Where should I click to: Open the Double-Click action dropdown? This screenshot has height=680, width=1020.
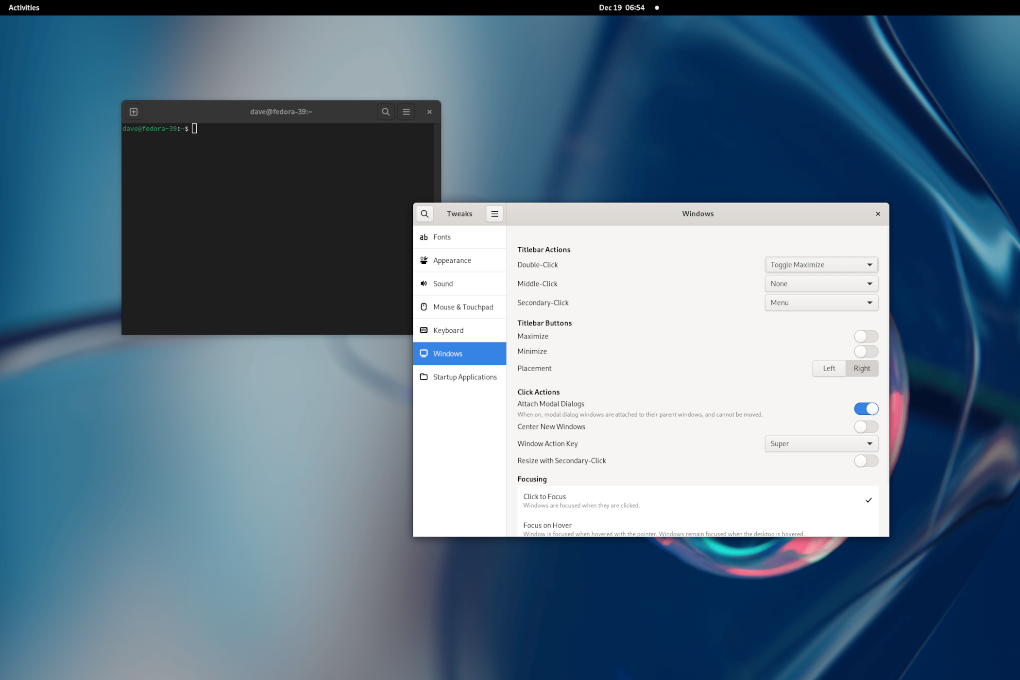[821, 264]
